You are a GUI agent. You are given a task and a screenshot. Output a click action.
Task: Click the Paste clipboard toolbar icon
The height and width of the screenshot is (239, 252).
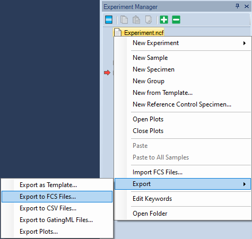(136, 20)
